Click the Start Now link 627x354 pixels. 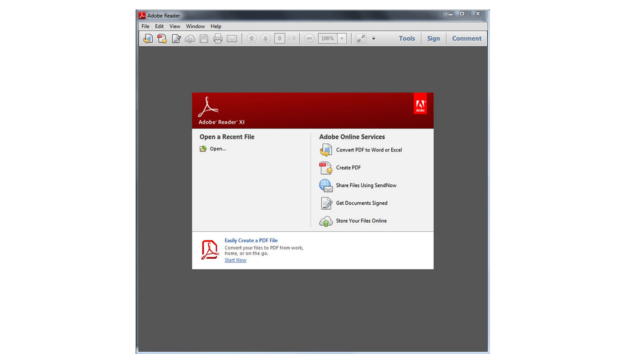click(235, 260)
